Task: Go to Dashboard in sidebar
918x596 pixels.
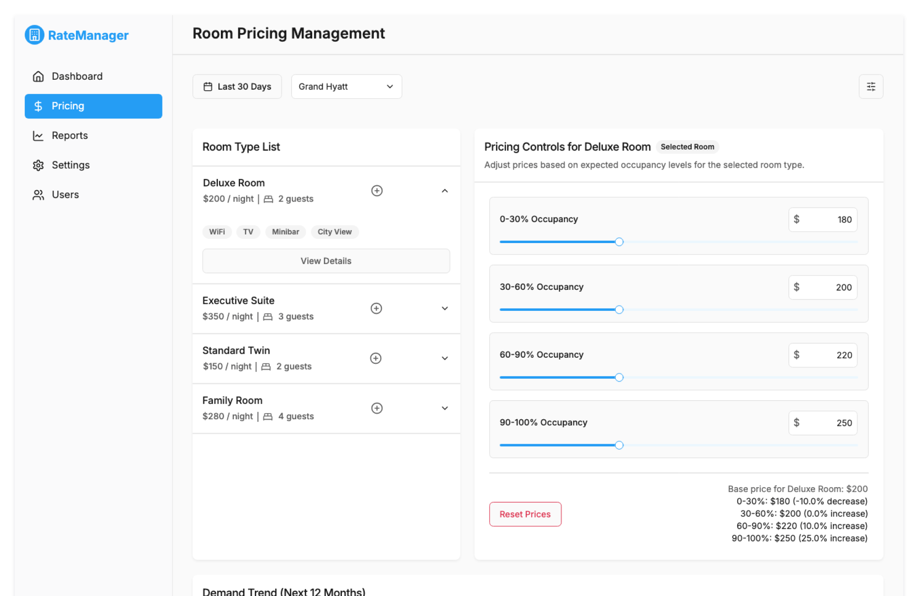Action: click(77, 76)
